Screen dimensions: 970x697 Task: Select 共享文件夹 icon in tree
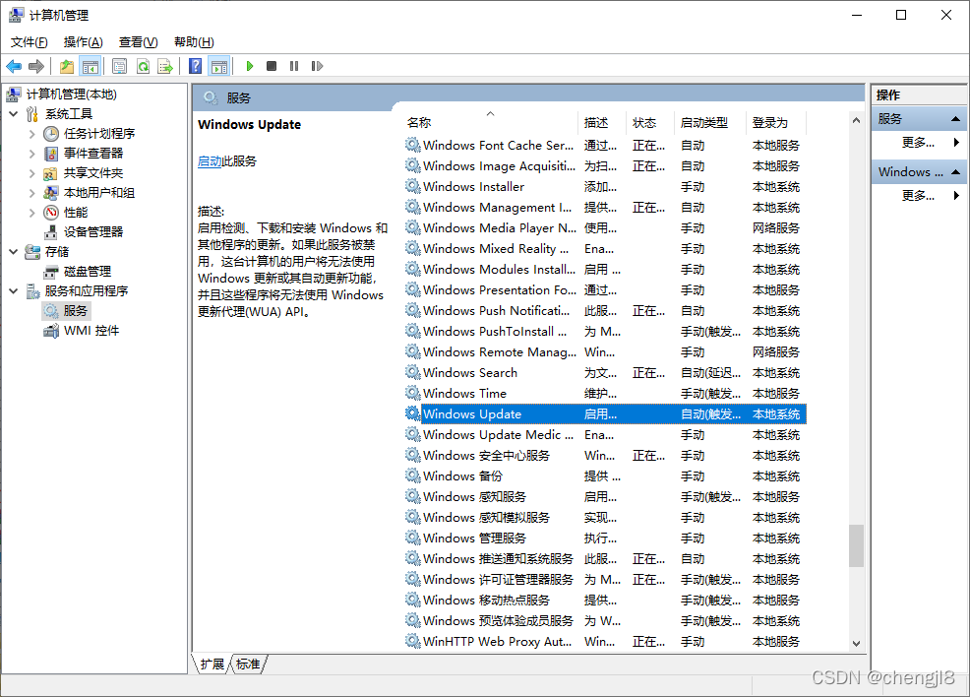51,173
